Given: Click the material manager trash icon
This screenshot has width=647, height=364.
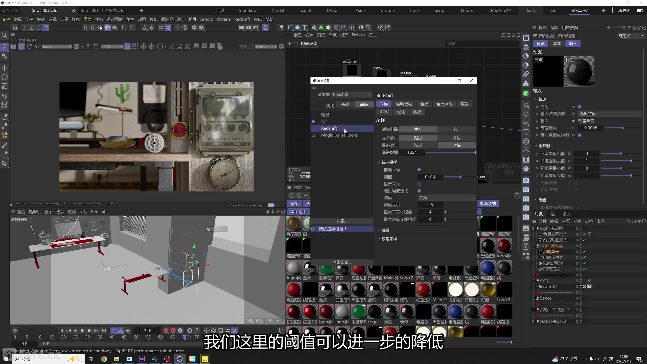Looking at the screenshot, I should click(517, 195).
